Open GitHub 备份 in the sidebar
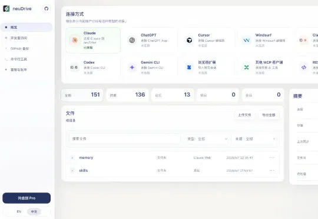The width and height of the screenshot is (318, 219). pos(26,48)
